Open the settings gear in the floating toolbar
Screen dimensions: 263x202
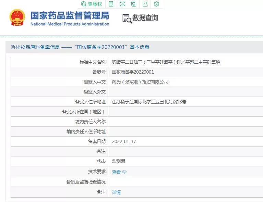(156, 4)
